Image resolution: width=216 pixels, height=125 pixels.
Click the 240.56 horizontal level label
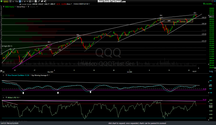pyautogui.click(x=204, y=24)
